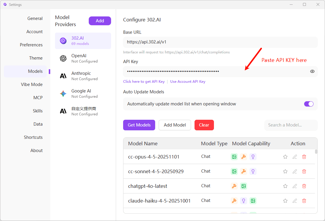
Task: Star the chatgpt-4o-latest model
Action: coord(285,186)
